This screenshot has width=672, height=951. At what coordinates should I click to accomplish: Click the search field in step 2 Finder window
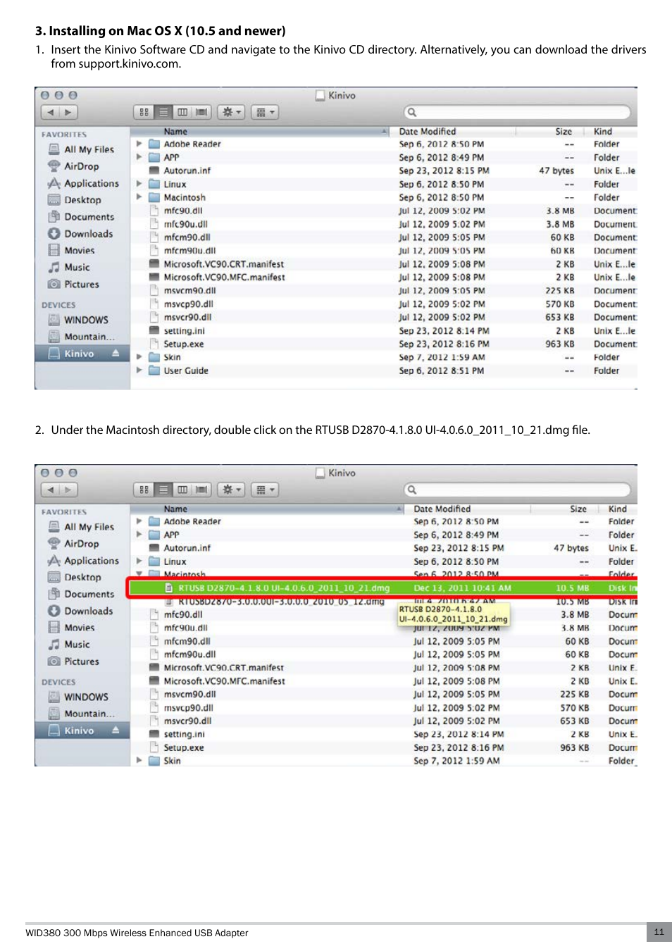[517, 490]
